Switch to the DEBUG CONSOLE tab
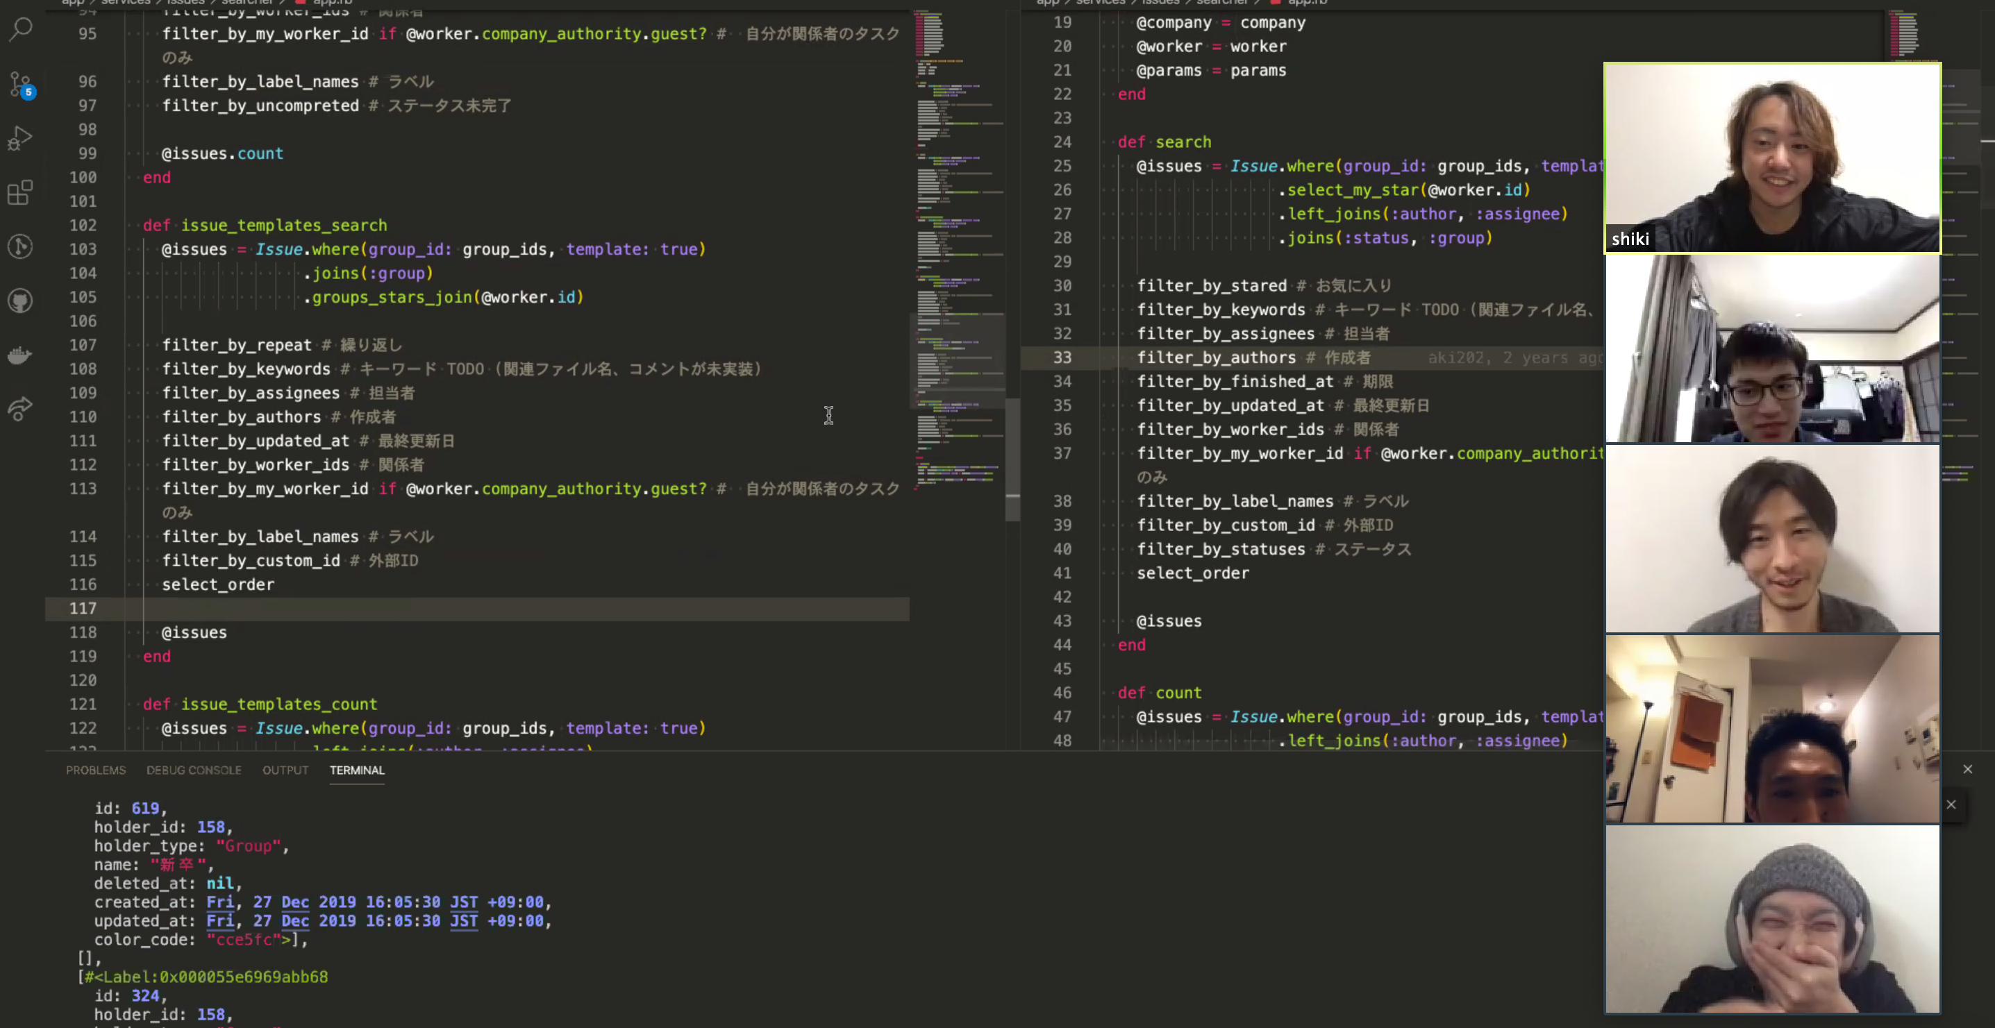 (x=194, y=770)
